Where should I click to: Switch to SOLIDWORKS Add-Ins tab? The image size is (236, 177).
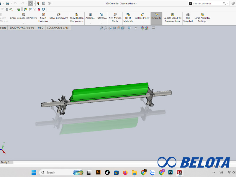pyautogui.click(x=22, y=28)
